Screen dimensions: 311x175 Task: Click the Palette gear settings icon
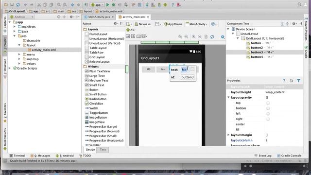[116, 23]
